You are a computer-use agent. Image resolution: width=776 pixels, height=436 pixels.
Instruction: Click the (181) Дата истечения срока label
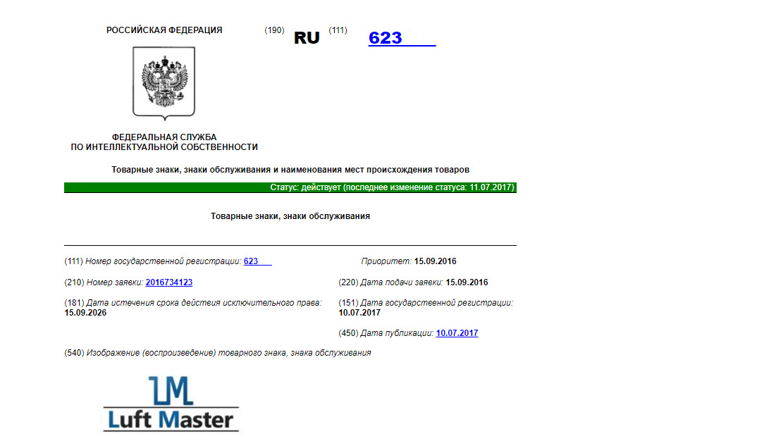(x=193, y=303)
